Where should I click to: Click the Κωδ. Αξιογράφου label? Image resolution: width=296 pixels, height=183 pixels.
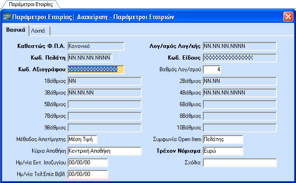pos(41,69)
